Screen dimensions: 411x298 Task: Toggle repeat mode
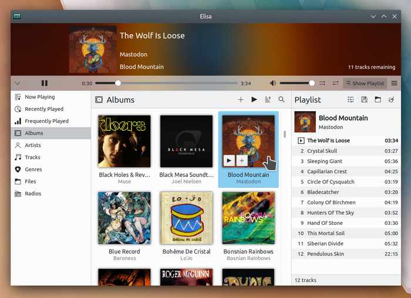(335, 83)
